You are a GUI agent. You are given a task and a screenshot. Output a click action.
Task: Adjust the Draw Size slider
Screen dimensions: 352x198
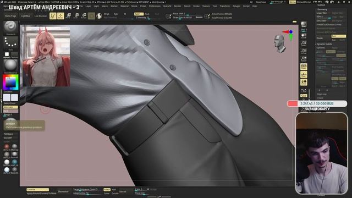(x=188, y=17)
